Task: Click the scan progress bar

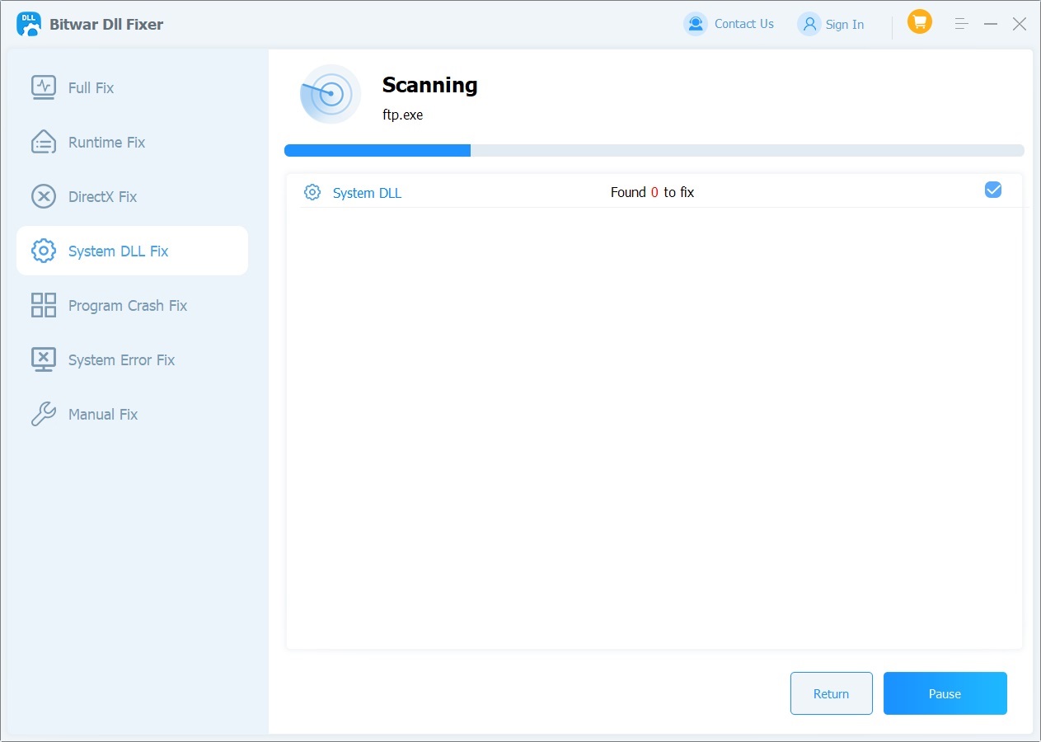Action: 654,151
